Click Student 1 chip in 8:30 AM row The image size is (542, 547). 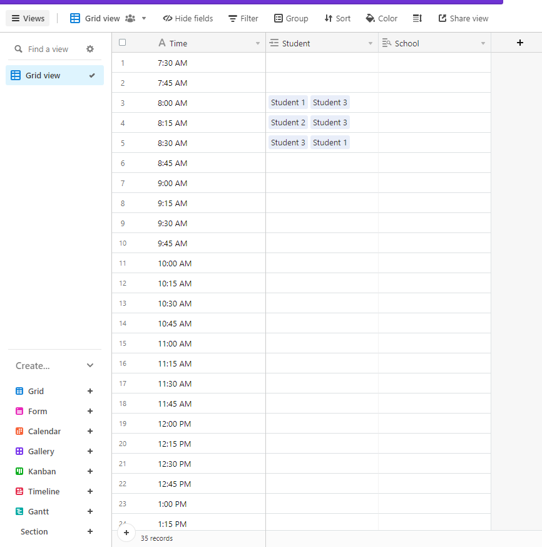[330, 143]
